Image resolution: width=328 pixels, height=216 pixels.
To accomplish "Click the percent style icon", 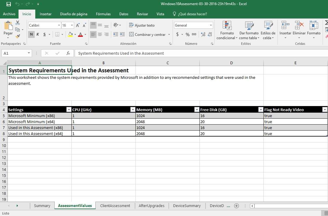I will point(187,34).
